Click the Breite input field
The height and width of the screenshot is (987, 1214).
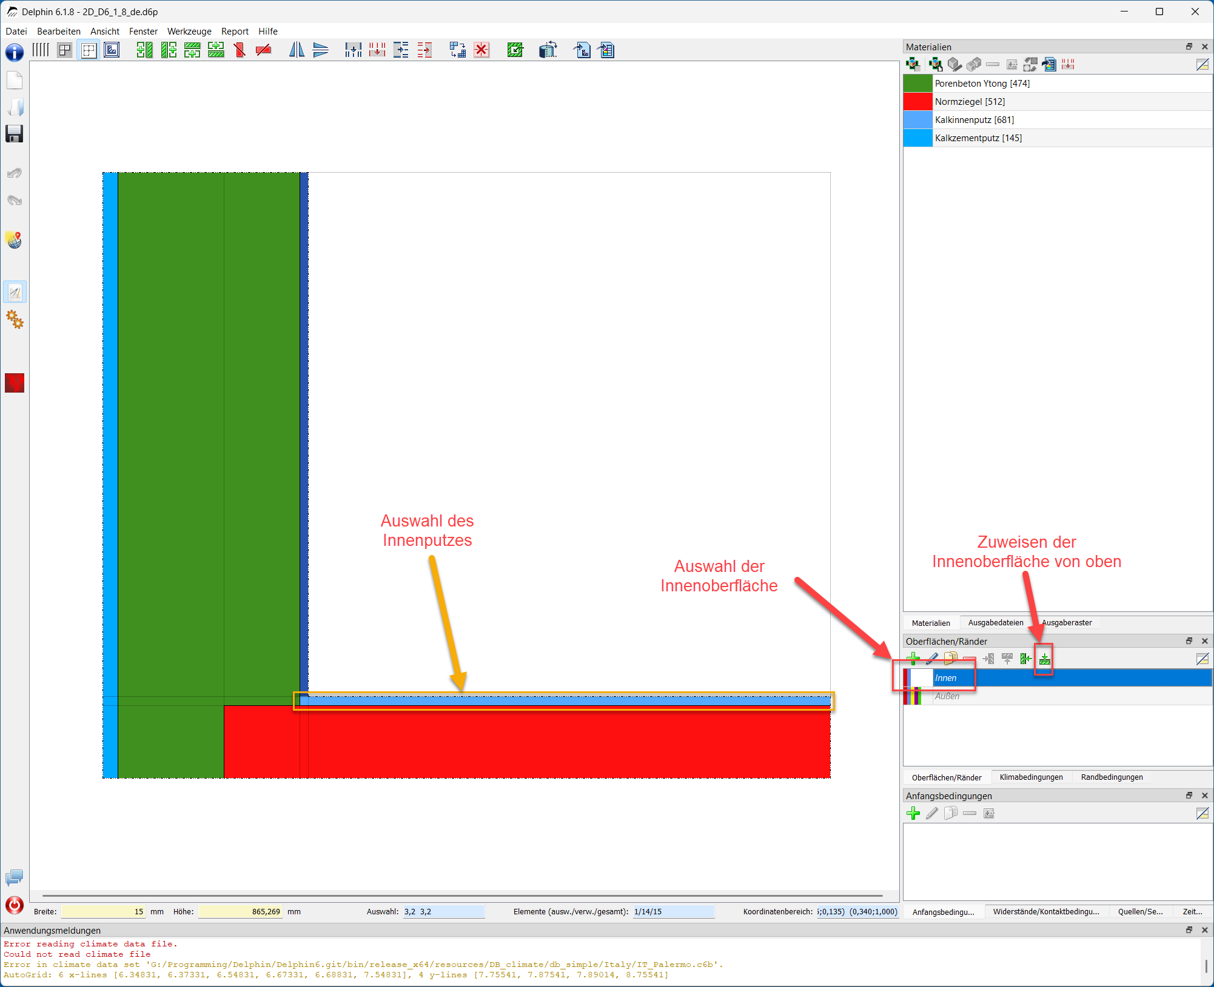(x=103, y=912)
